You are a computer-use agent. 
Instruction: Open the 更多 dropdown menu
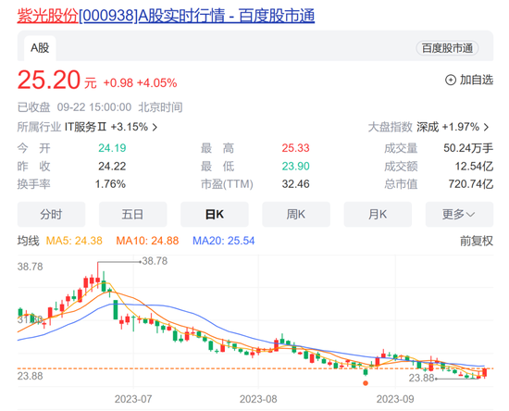(459, 214)
